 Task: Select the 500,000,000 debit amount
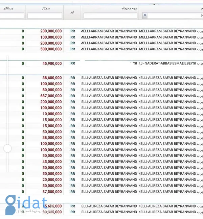point(51,49)
